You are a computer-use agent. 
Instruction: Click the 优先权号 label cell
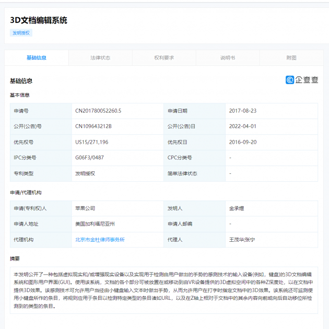click(x=41, y=142)
